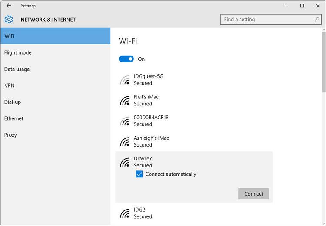Select Neil's iMac Wi-Fi signal icon
This screenshot has height=226, width=326.
click(x=125, y=100)
